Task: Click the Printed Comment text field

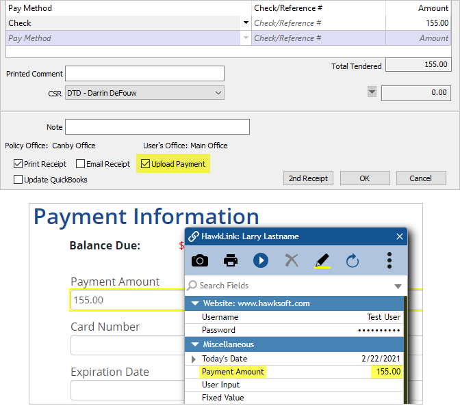Action: 144,74
